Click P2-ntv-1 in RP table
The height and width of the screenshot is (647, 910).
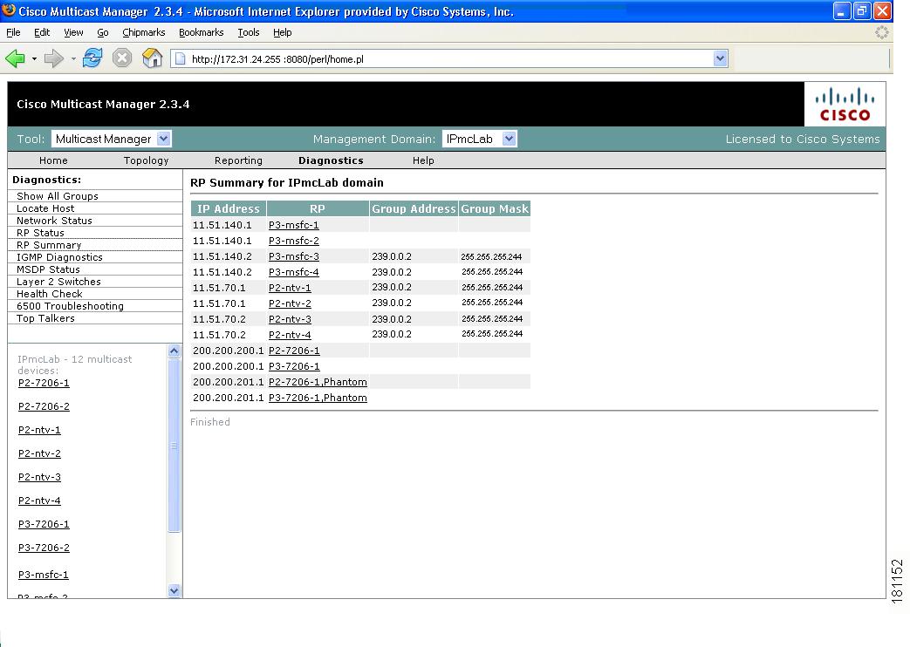point(290,287)
